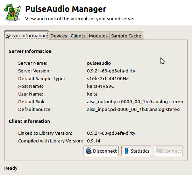192x175 pixels.
Task: Click compiled library version '0.9.14'
Action: pyautogui.click(x=94, y=141)
